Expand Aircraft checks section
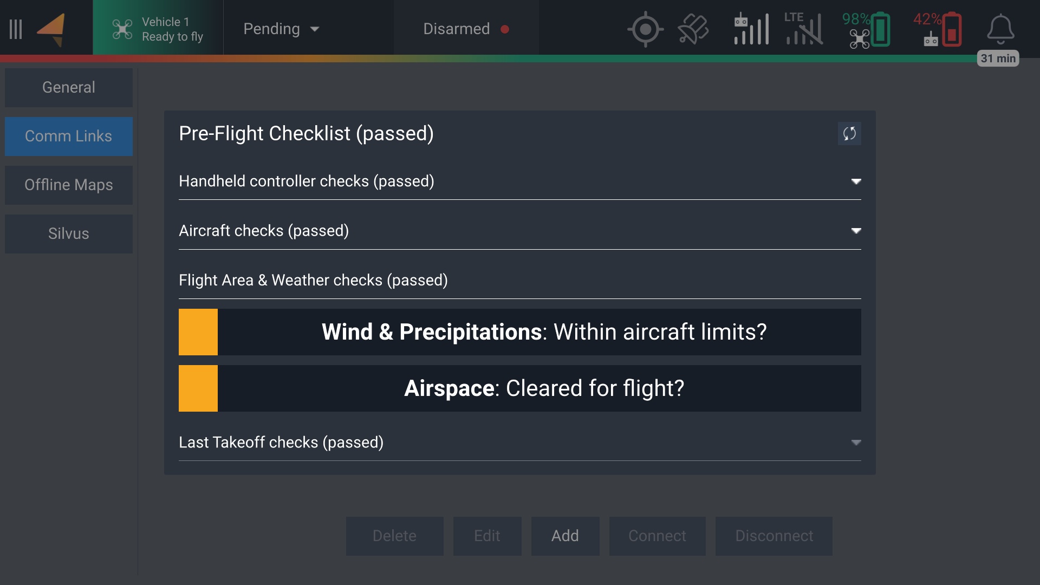The height and width of the screenshot is (585, 1040). pyautogui.click(x=856, y=231)
